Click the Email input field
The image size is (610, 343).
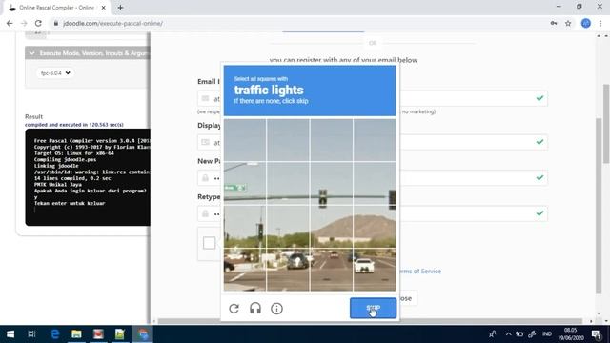[373, 98]
